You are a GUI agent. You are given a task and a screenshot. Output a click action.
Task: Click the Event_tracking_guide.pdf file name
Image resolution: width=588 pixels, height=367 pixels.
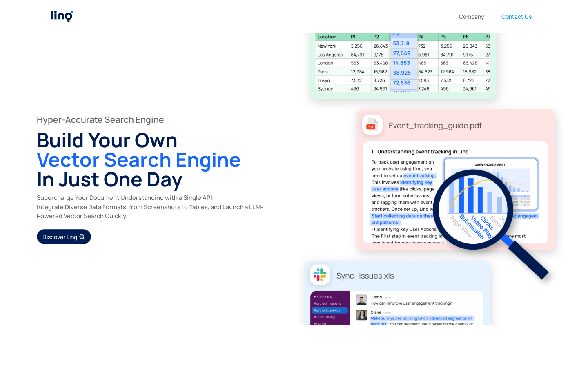(x=435, y=126)
